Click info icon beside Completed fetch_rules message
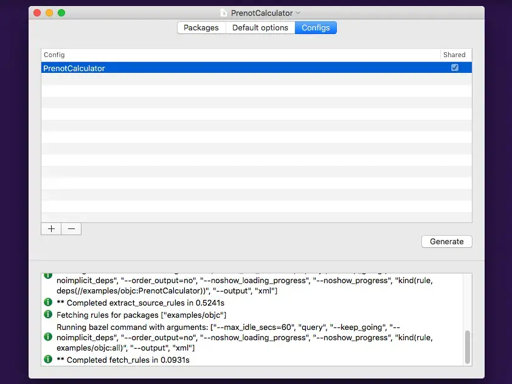 point(48,359)
